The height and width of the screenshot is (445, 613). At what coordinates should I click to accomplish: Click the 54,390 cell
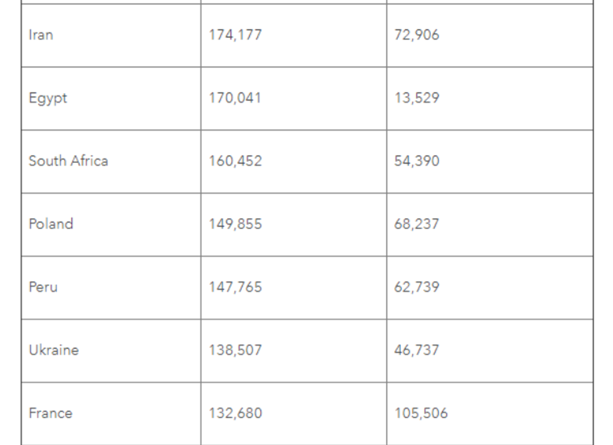pos(417,161)
